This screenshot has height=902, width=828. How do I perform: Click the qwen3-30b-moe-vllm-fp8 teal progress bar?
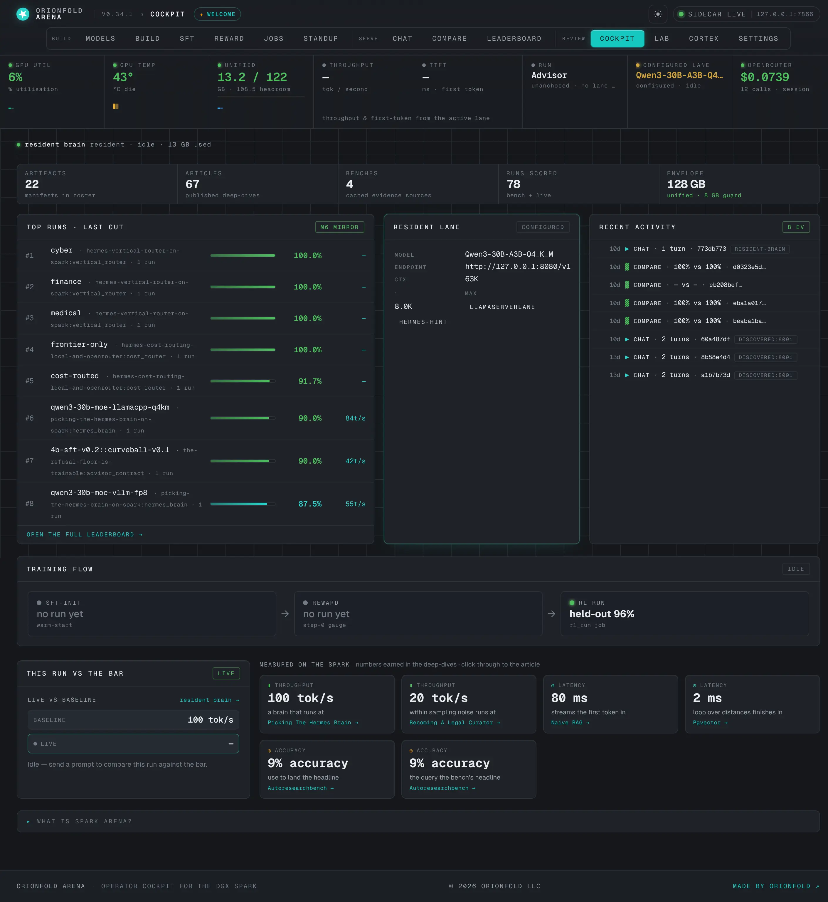[243, 504]
